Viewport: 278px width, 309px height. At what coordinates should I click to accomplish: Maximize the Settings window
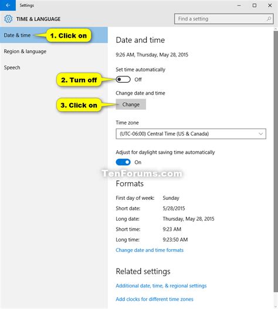(x=255, y=5)
